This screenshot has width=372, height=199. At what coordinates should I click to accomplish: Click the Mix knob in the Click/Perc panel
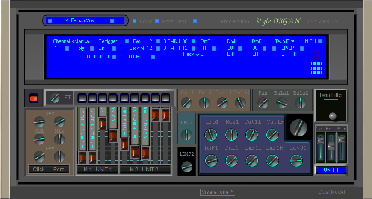(x=59, y=139)
